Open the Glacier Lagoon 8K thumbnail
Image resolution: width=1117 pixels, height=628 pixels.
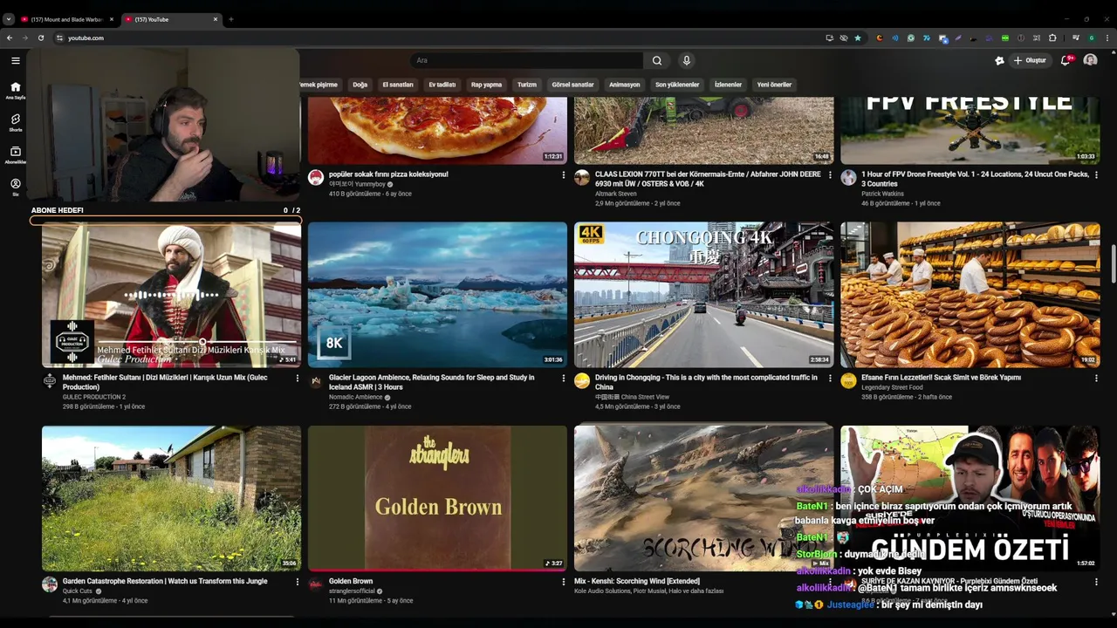pyautogui.click(x=437, y=295)
